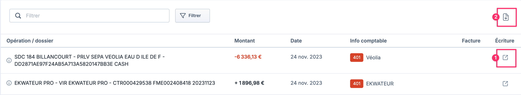Click the magnifier search icon
The height and width of the screenshot is (95, 521).
click(x=18, y=16)
